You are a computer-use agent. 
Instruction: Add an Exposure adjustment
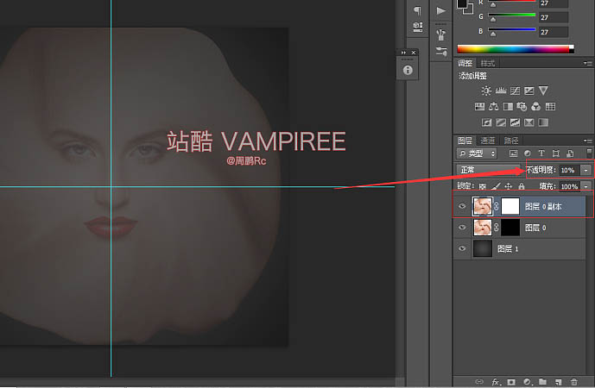pyautogui.click(x=529, y=91)
